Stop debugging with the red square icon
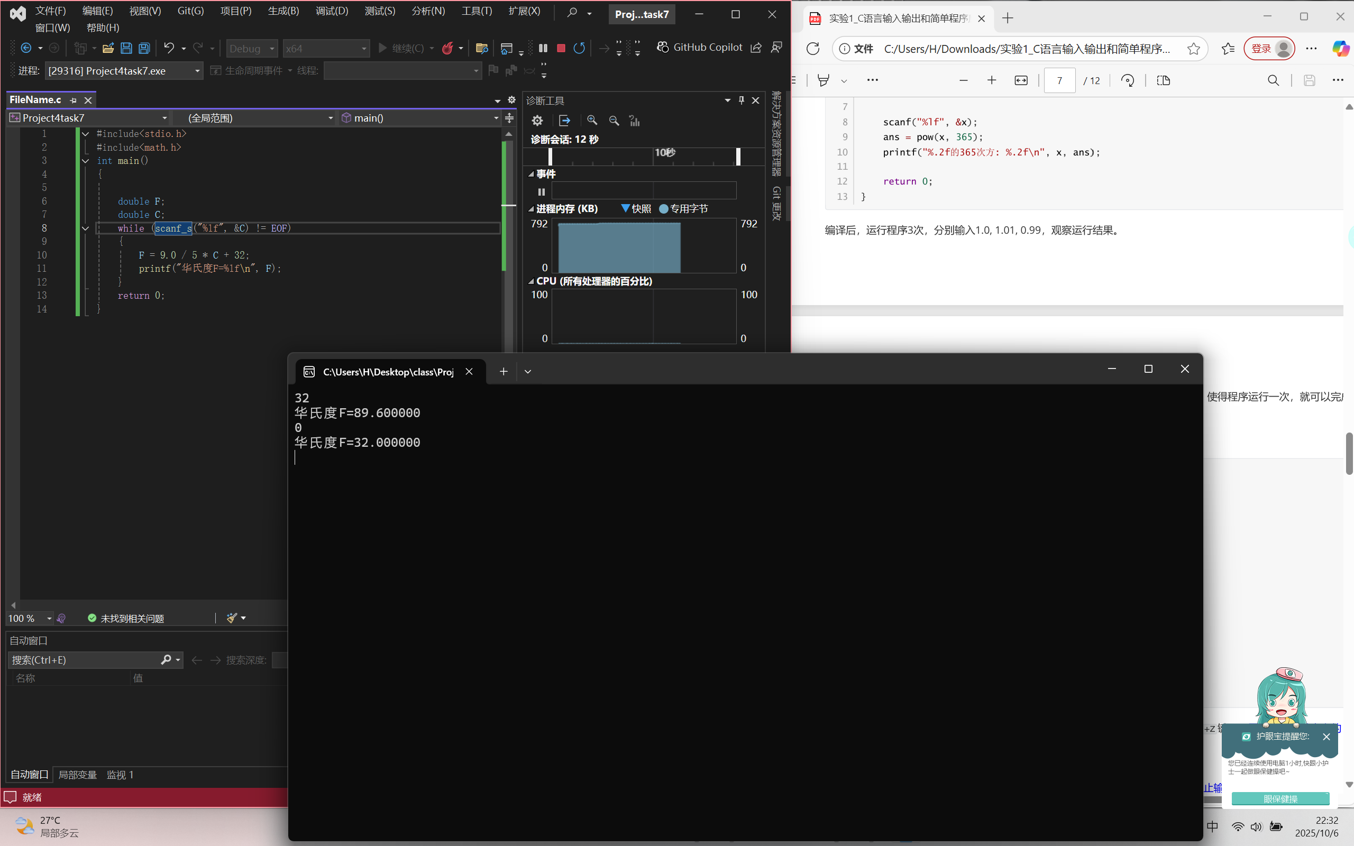This screenshot has height=846, width=1354. (561, 48)
